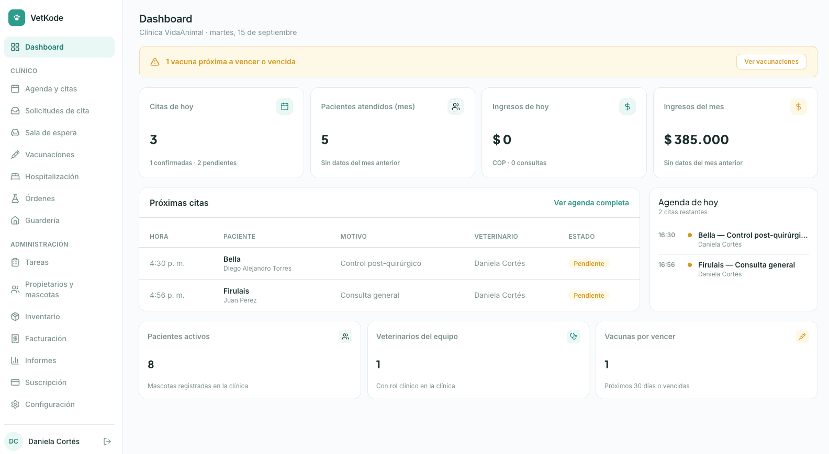Click the $ 385.000 monthly income value

click(696, 139)
